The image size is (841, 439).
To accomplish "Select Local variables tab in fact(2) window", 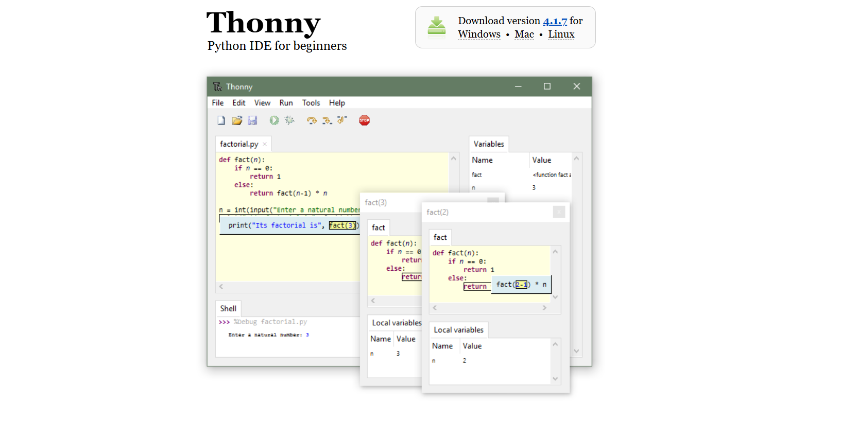I will (x=458, y=330).
